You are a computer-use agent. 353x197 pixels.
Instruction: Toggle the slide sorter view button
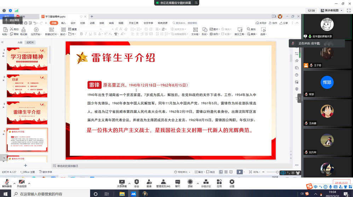(x=226, y=172)
